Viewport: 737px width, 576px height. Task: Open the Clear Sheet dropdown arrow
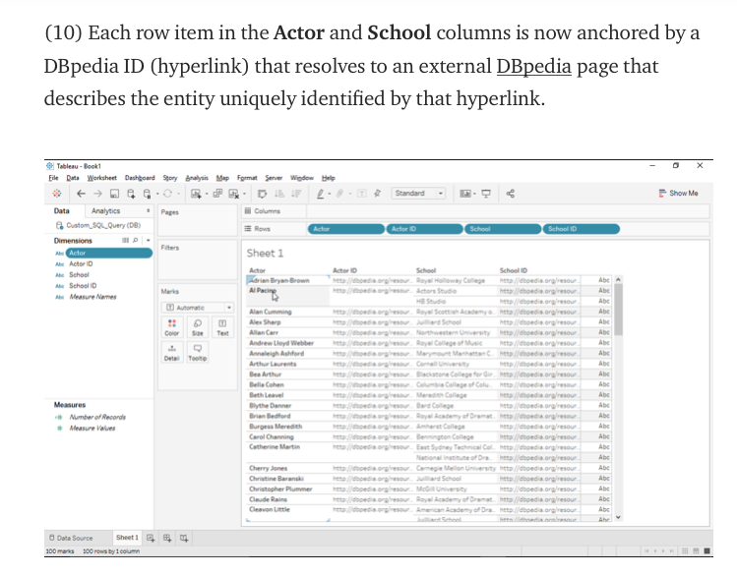pyautogui.click(x=244, y=194)
